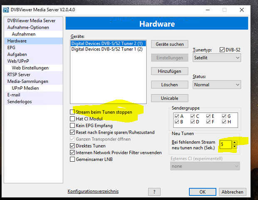Toggle Ganzen Transponder öffnen checkbox
Screen dimensions: 258x200
coord(72,139)
